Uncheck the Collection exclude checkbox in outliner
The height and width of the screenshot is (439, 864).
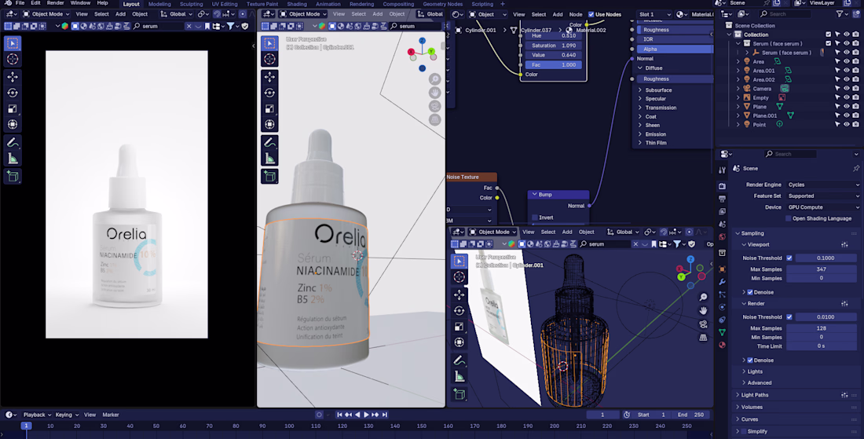click(x=828, y=35)
